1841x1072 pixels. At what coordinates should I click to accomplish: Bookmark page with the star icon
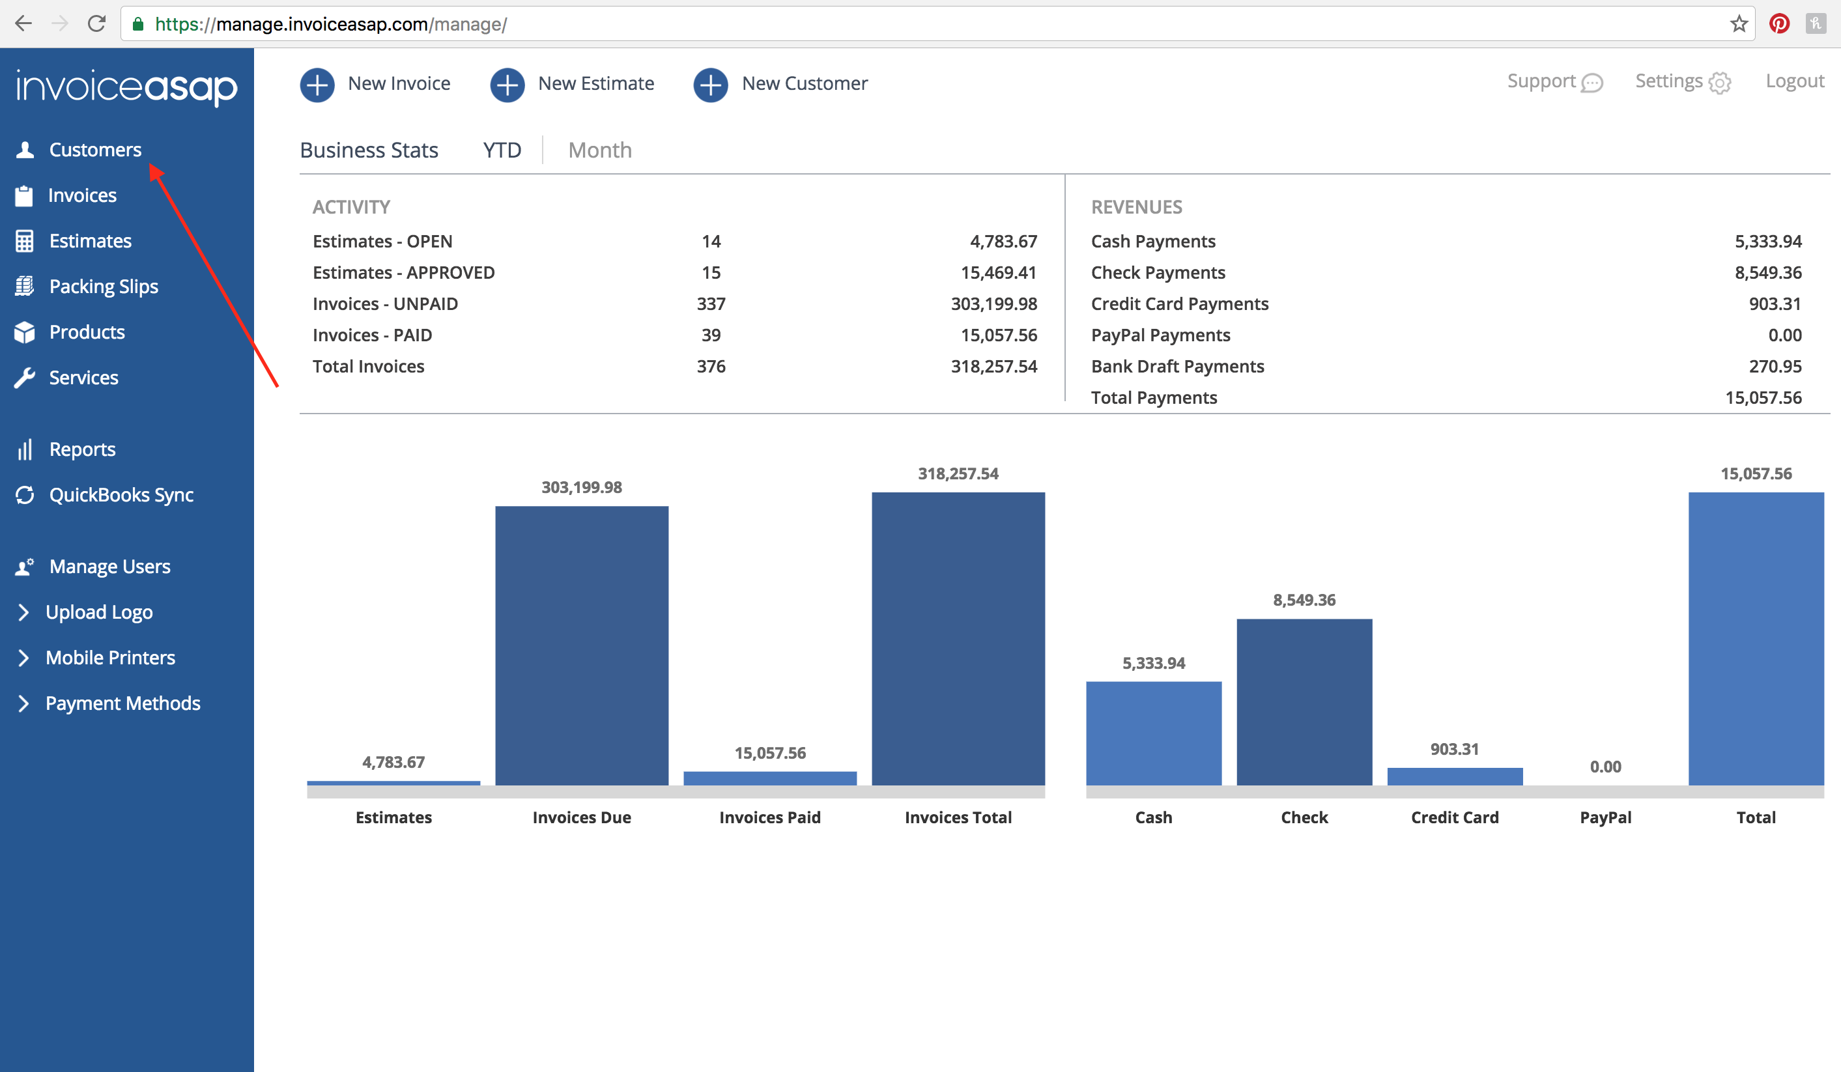(1739, 24)
